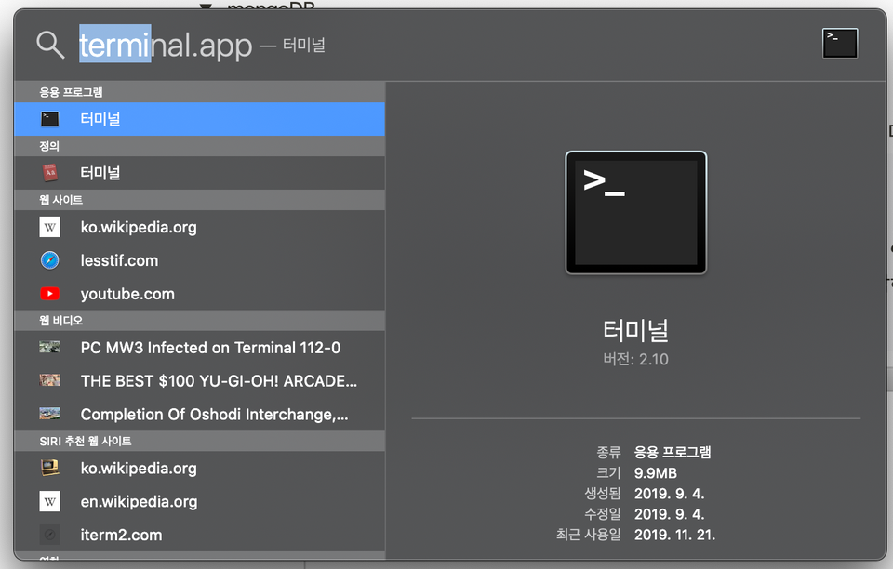Click the 응용 프로그램 kind value in preview
The height and width of the screenshot is (569, 893).
[x=673, y=452]
